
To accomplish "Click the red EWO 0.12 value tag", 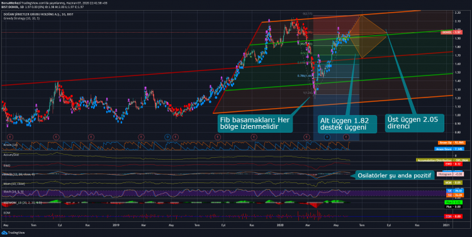I will click(453, 164).
